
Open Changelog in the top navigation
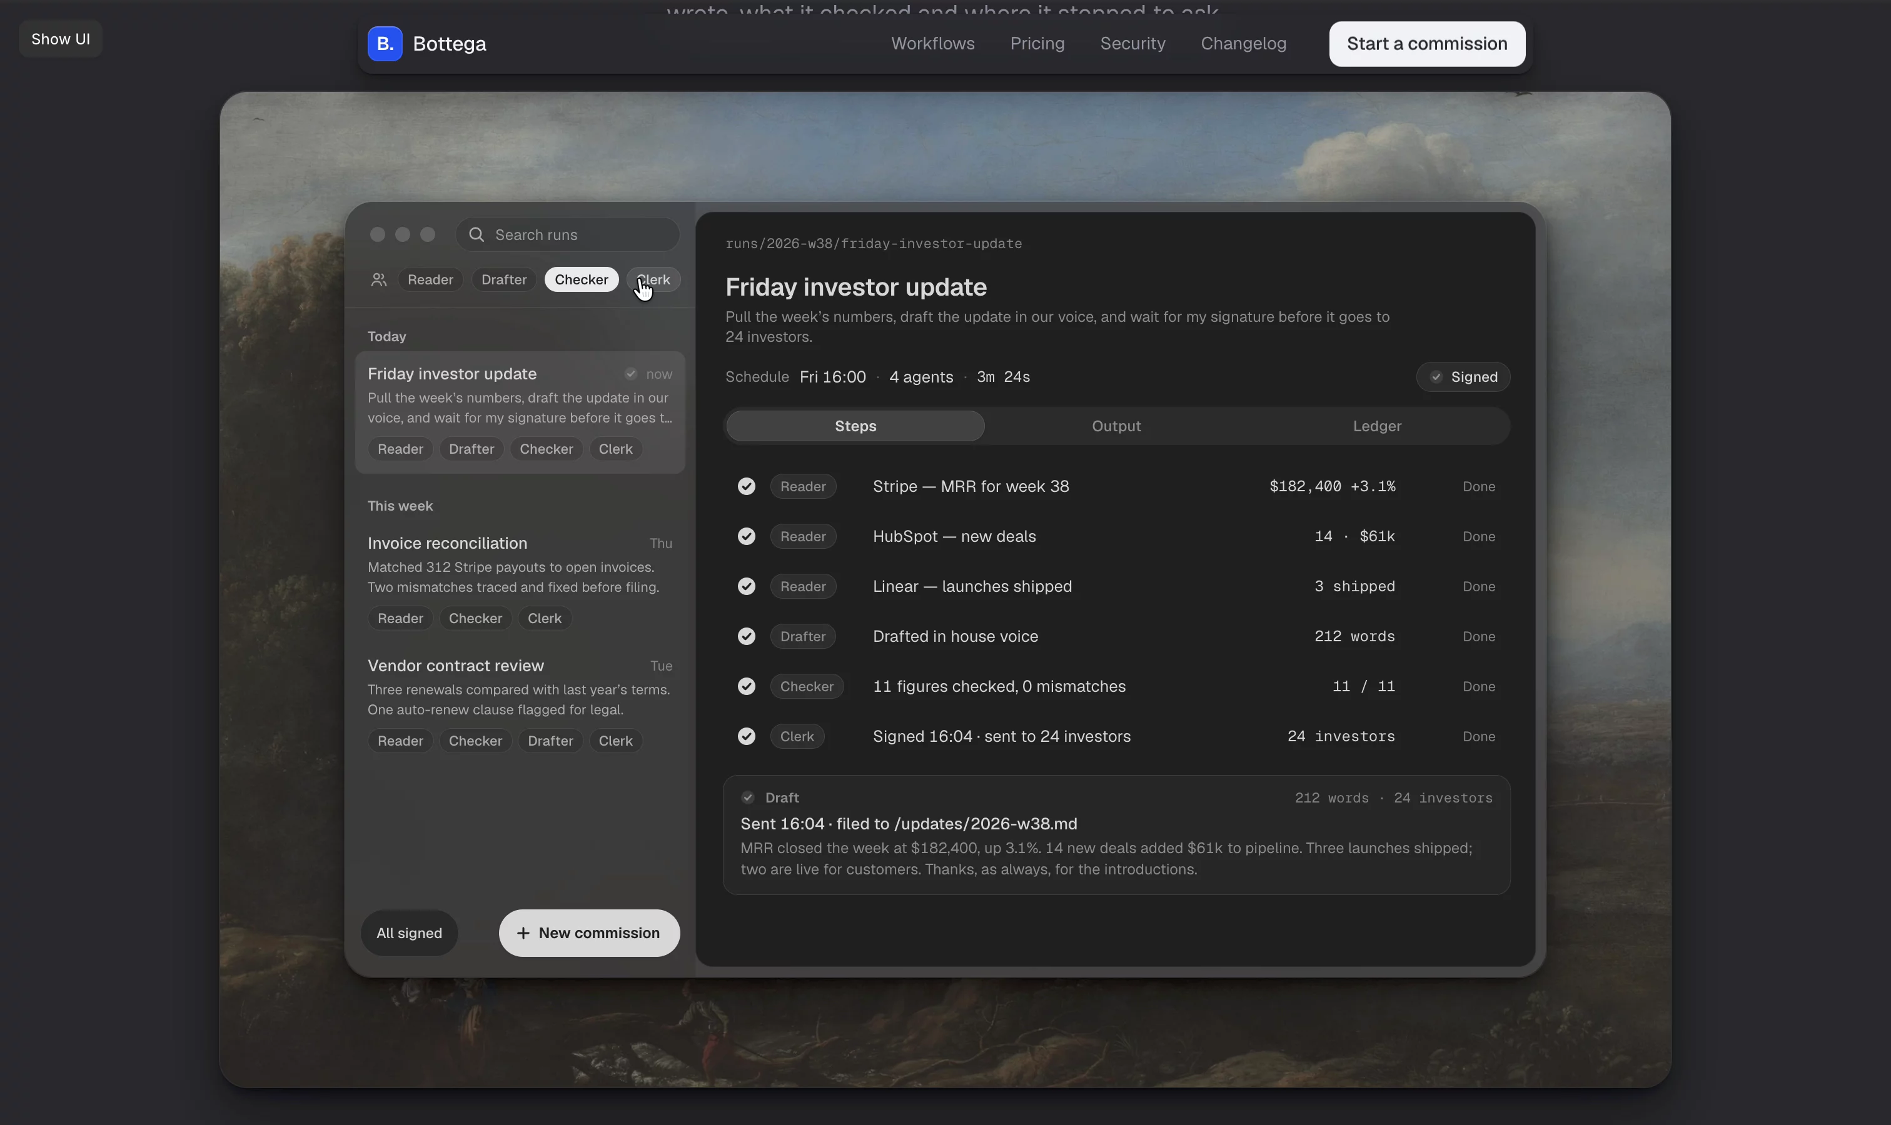1243,44
